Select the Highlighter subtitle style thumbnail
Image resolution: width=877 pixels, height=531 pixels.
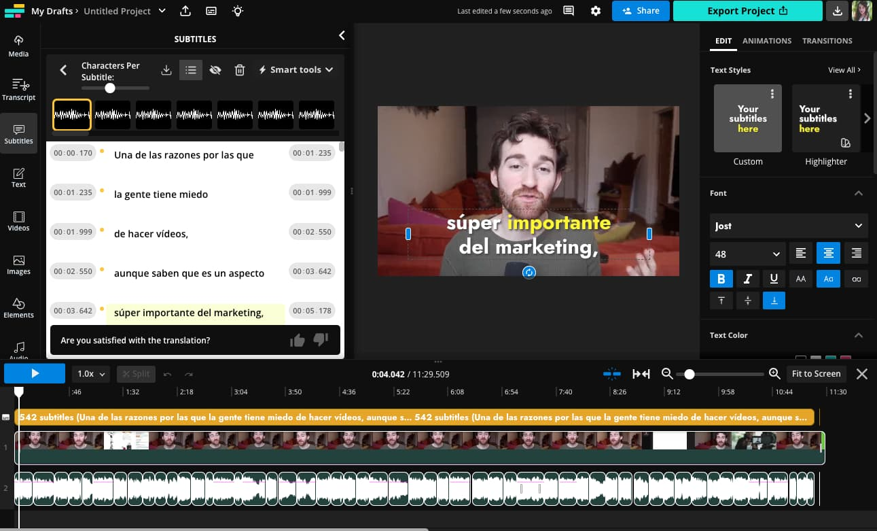coord(825,118)
